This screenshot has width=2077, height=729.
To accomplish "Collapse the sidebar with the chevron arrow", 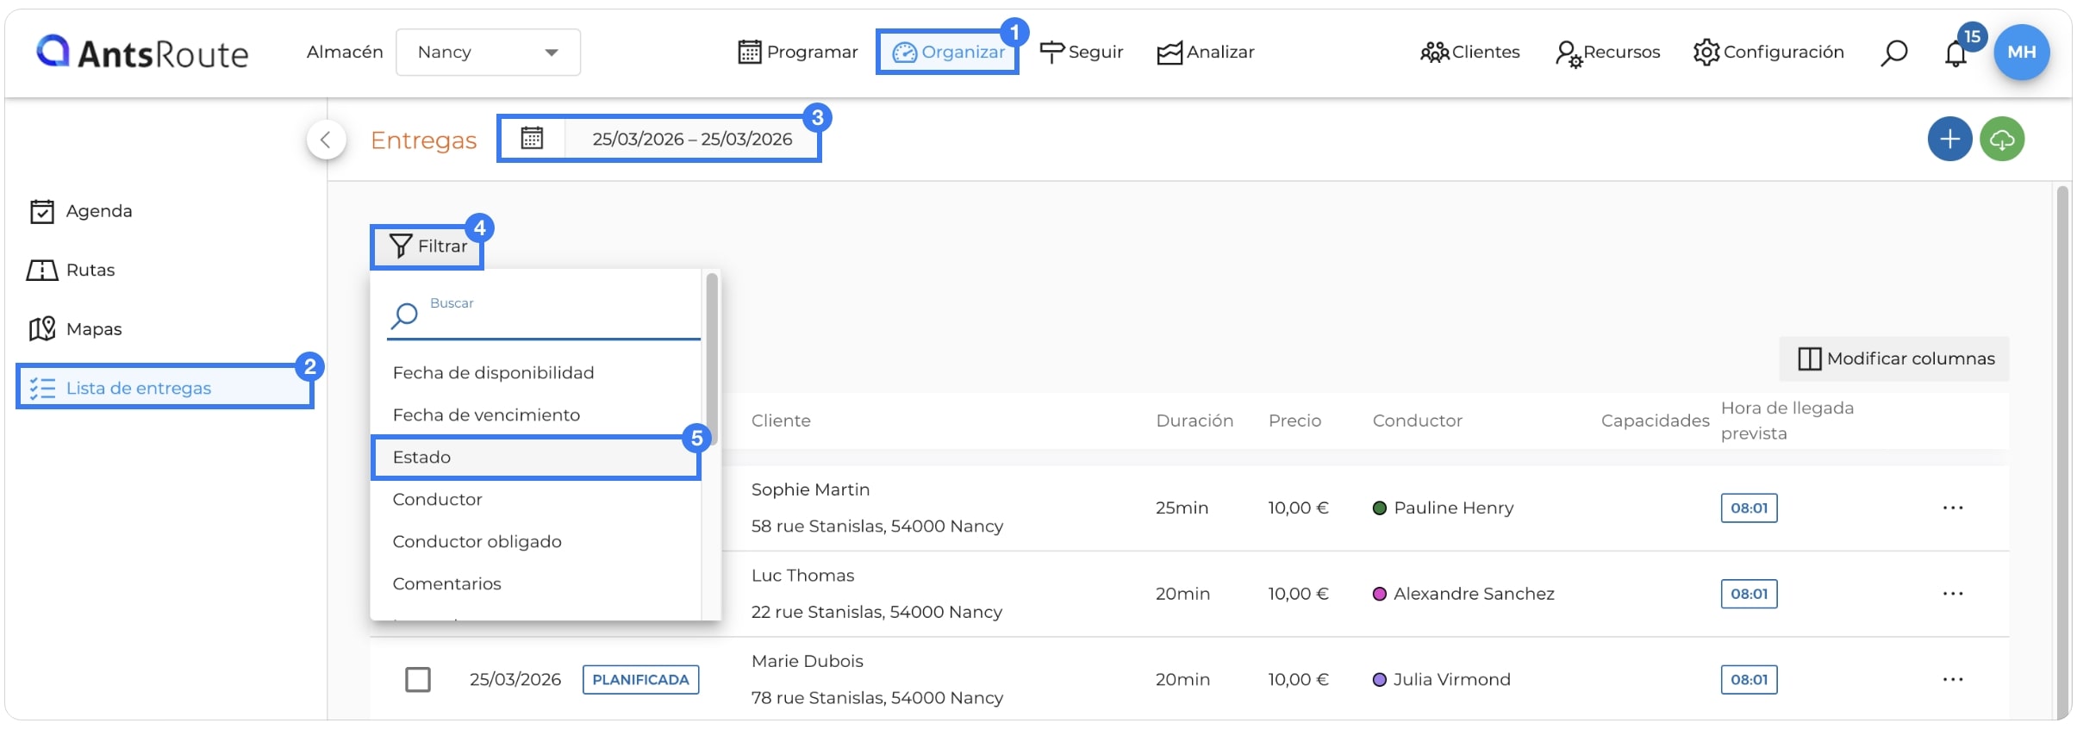I will point(326,139).
